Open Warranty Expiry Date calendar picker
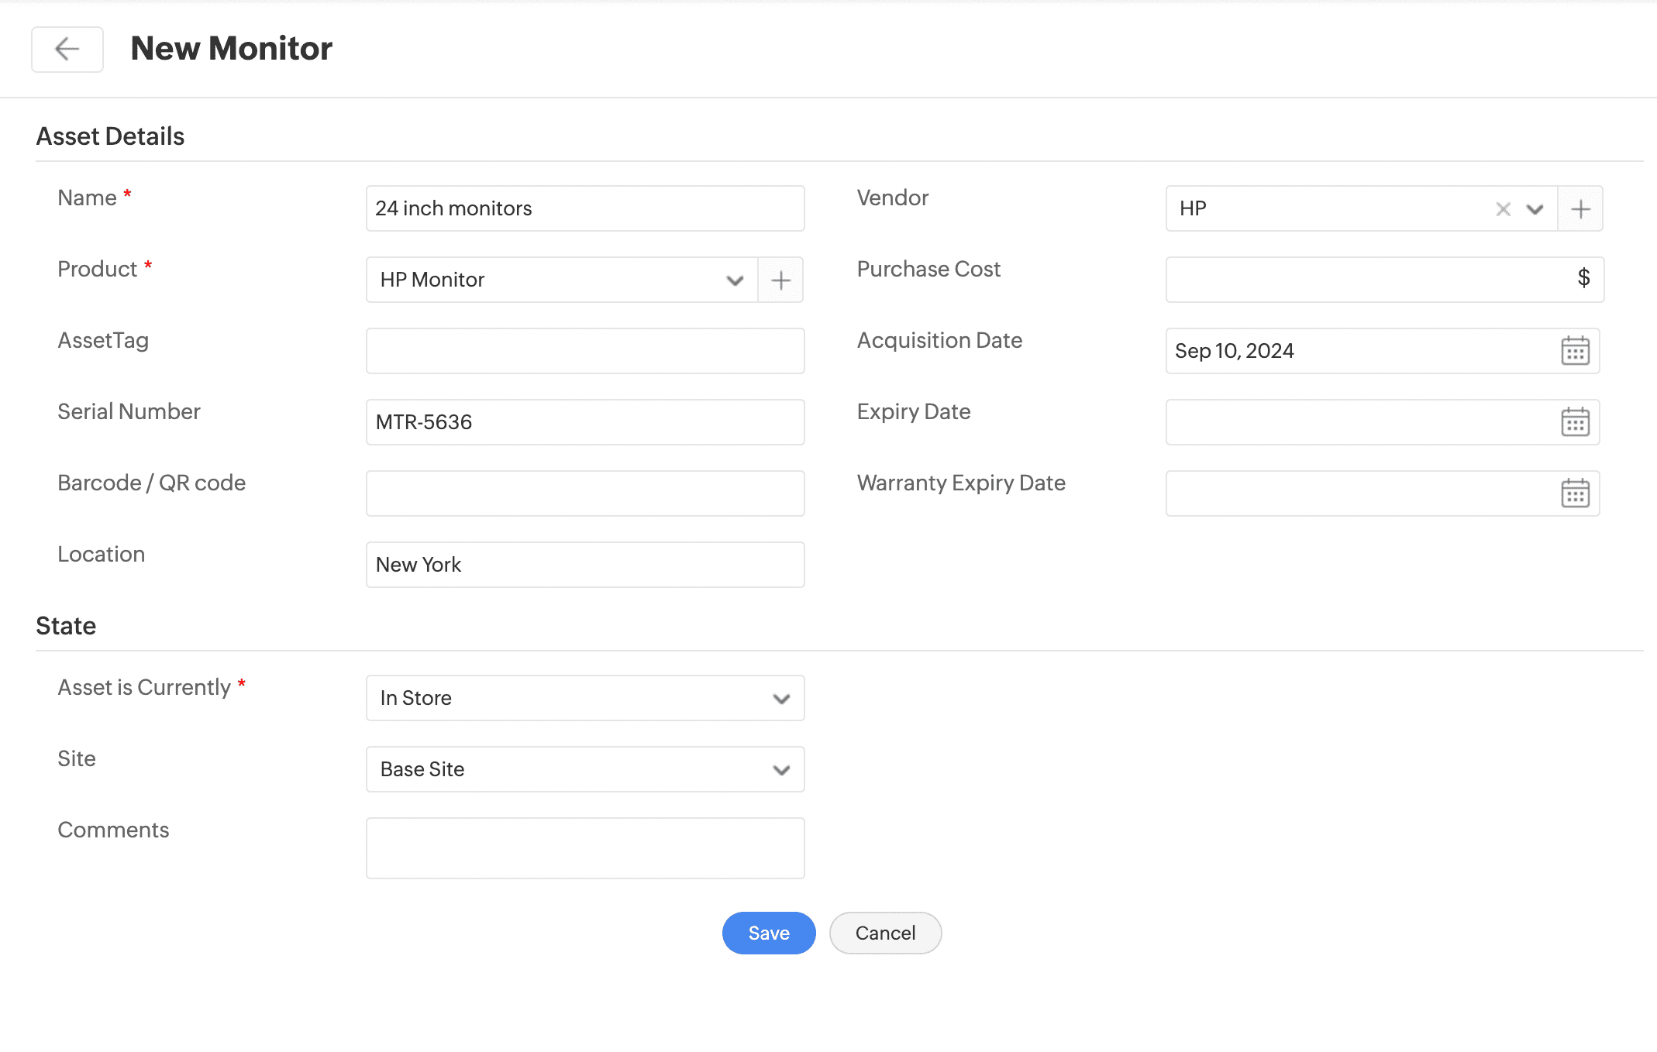The height and width of the screenshot is (1052, 1657). point(1574,493)
